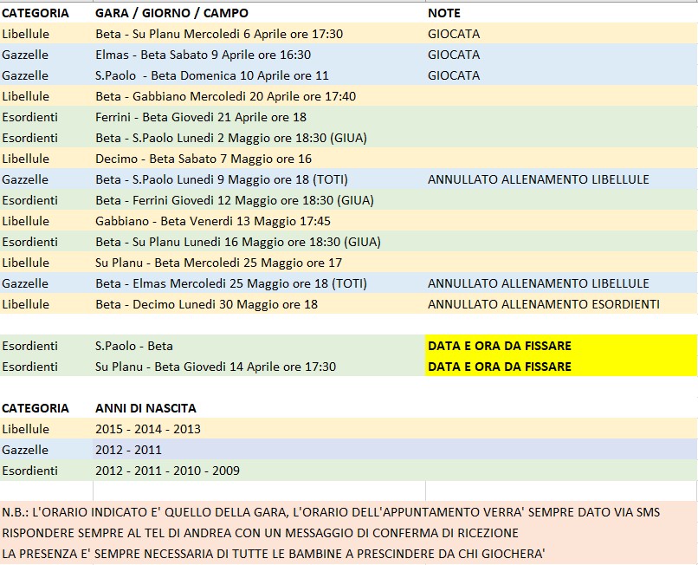Click GIOCATA note beside S.Paolo - Beta Domenica
This screenshot has width=698, height=565.
point(454,75)
